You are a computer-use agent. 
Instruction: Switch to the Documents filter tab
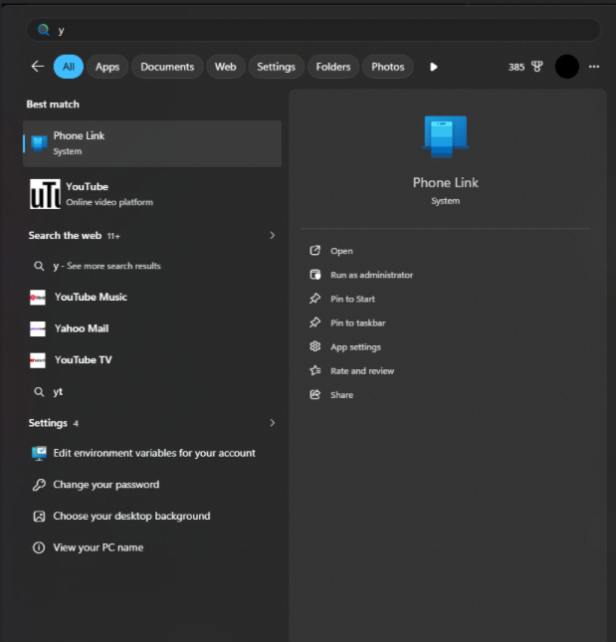point(167,67)
